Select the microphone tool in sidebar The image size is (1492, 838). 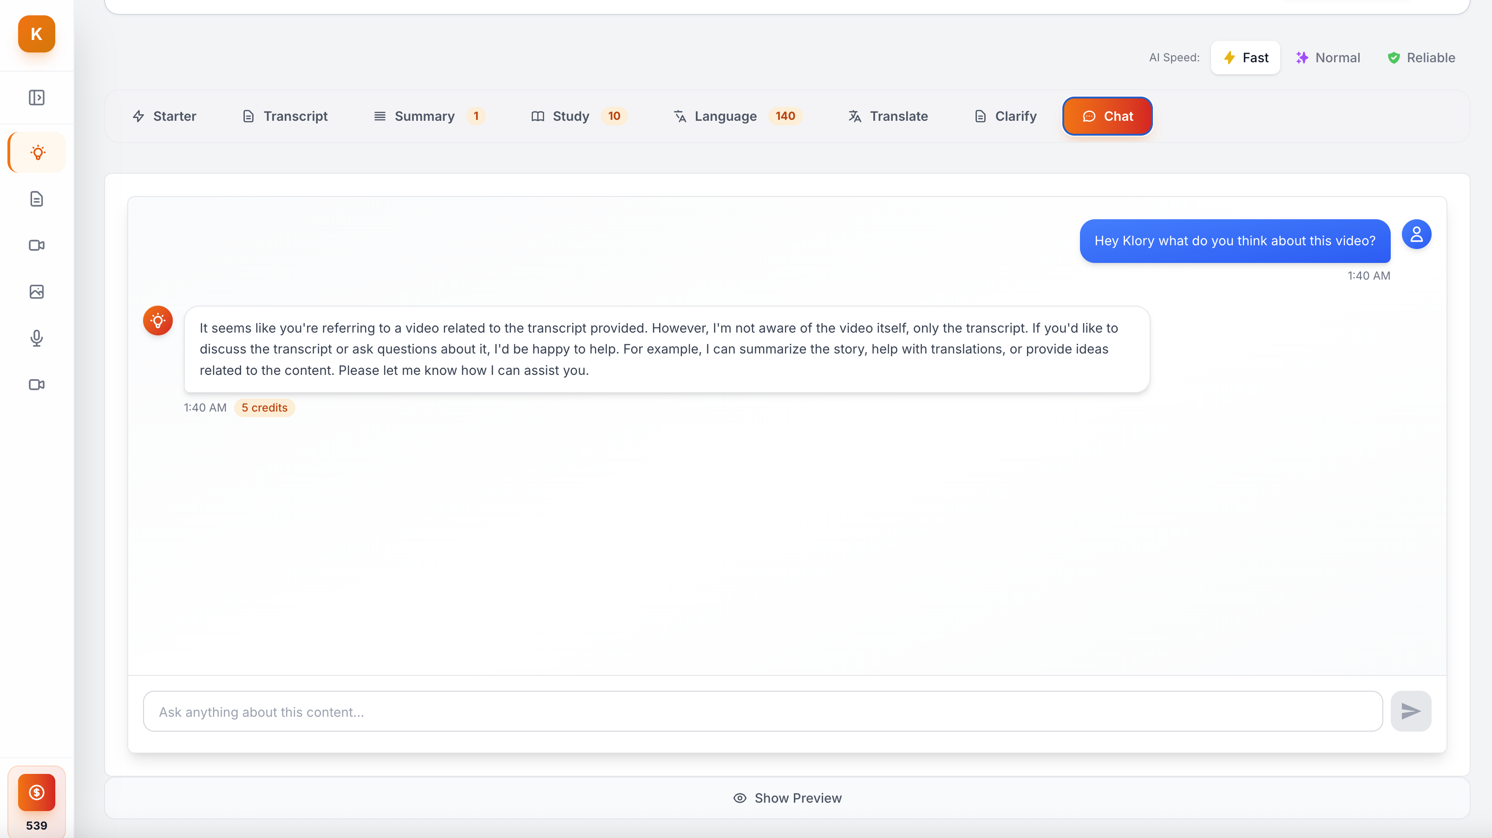tap(37, 338)
